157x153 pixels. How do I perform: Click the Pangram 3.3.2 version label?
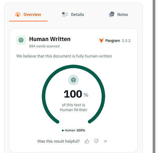(x=118, y=40)
